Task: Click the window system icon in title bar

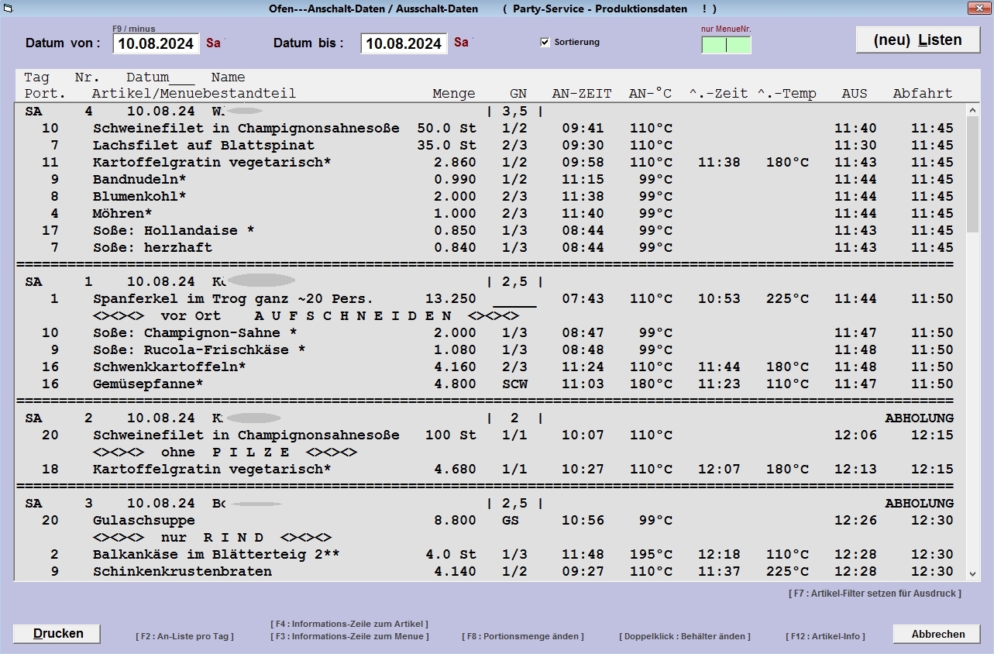Action: click(8, 9)
